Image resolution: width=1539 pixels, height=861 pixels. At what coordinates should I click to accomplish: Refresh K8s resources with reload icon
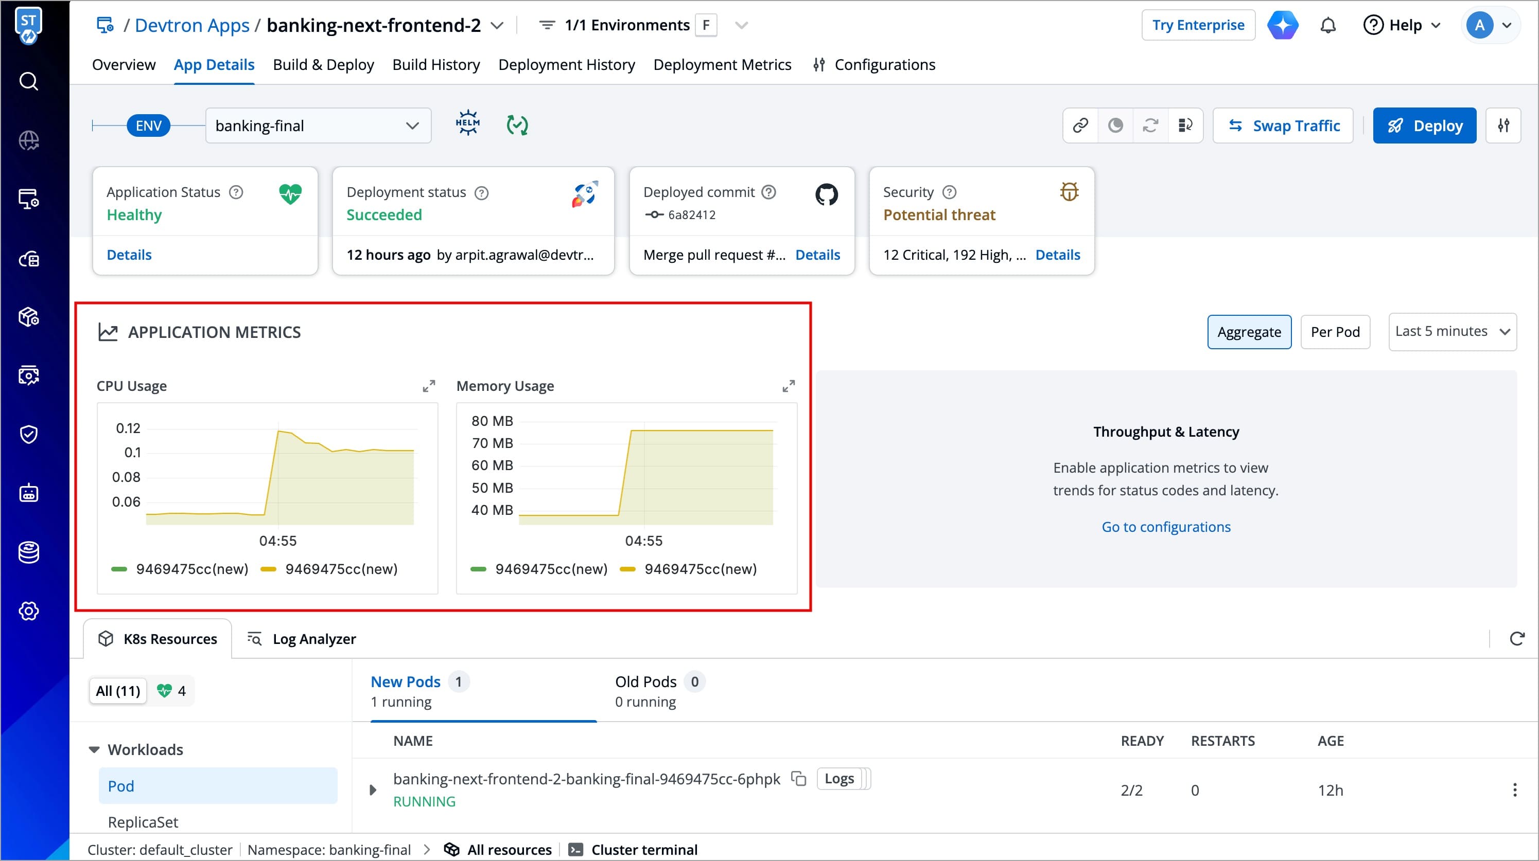point(1516,638)
